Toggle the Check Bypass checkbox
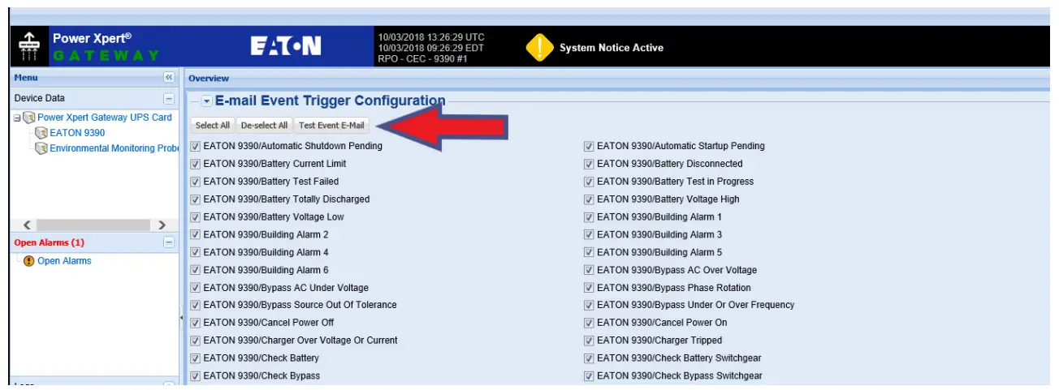1059x390 pixels. [195, 376]
